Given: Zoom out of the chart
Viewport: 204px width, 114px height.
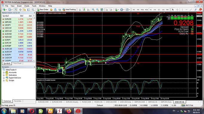Looking at the screenshot, I should click(97, 9).
